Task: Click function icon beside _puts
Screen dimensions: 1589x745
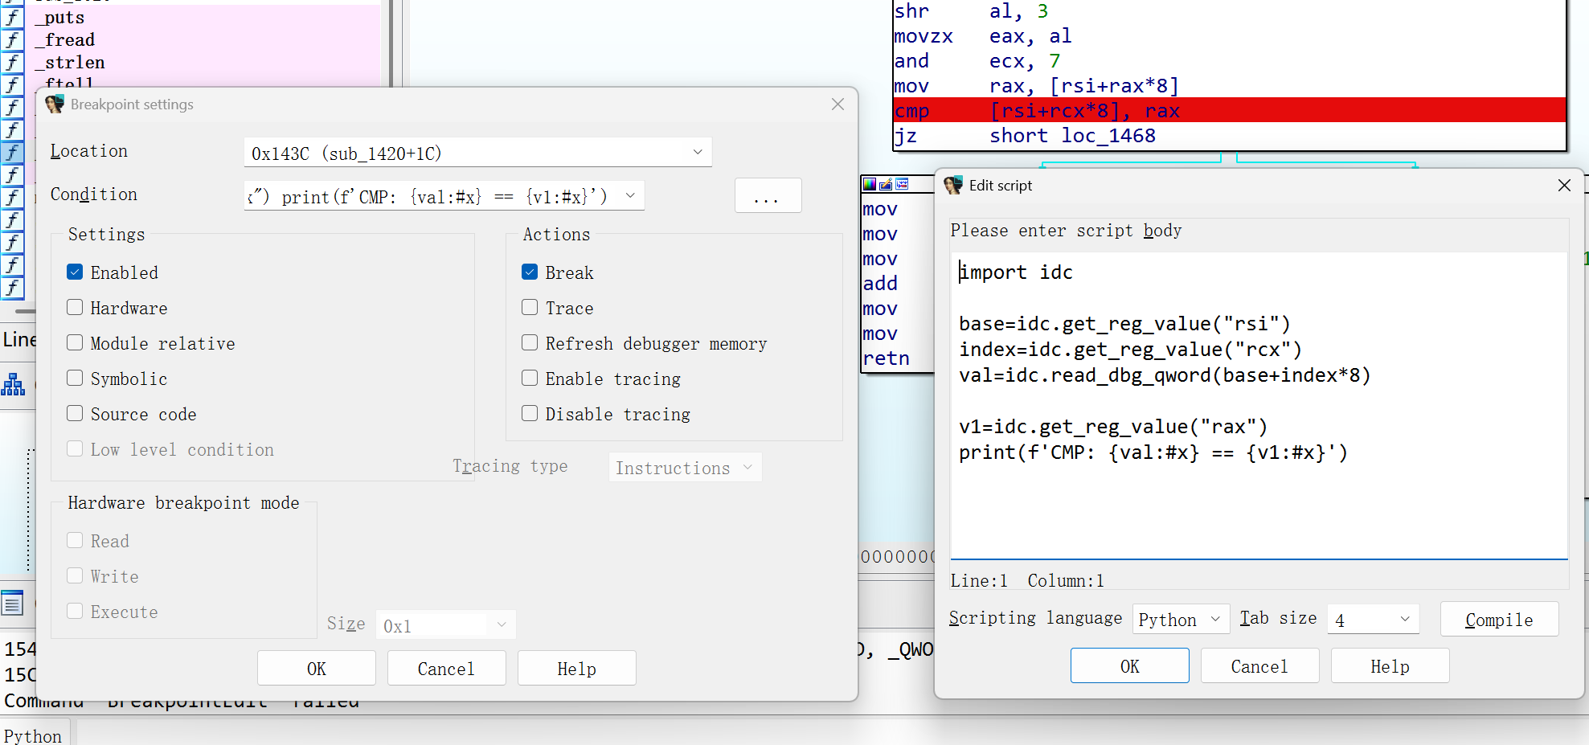Action: pos(12,17)
